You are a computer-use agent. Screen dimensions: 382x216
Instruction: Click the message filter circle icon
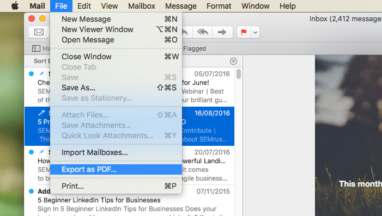233,61
